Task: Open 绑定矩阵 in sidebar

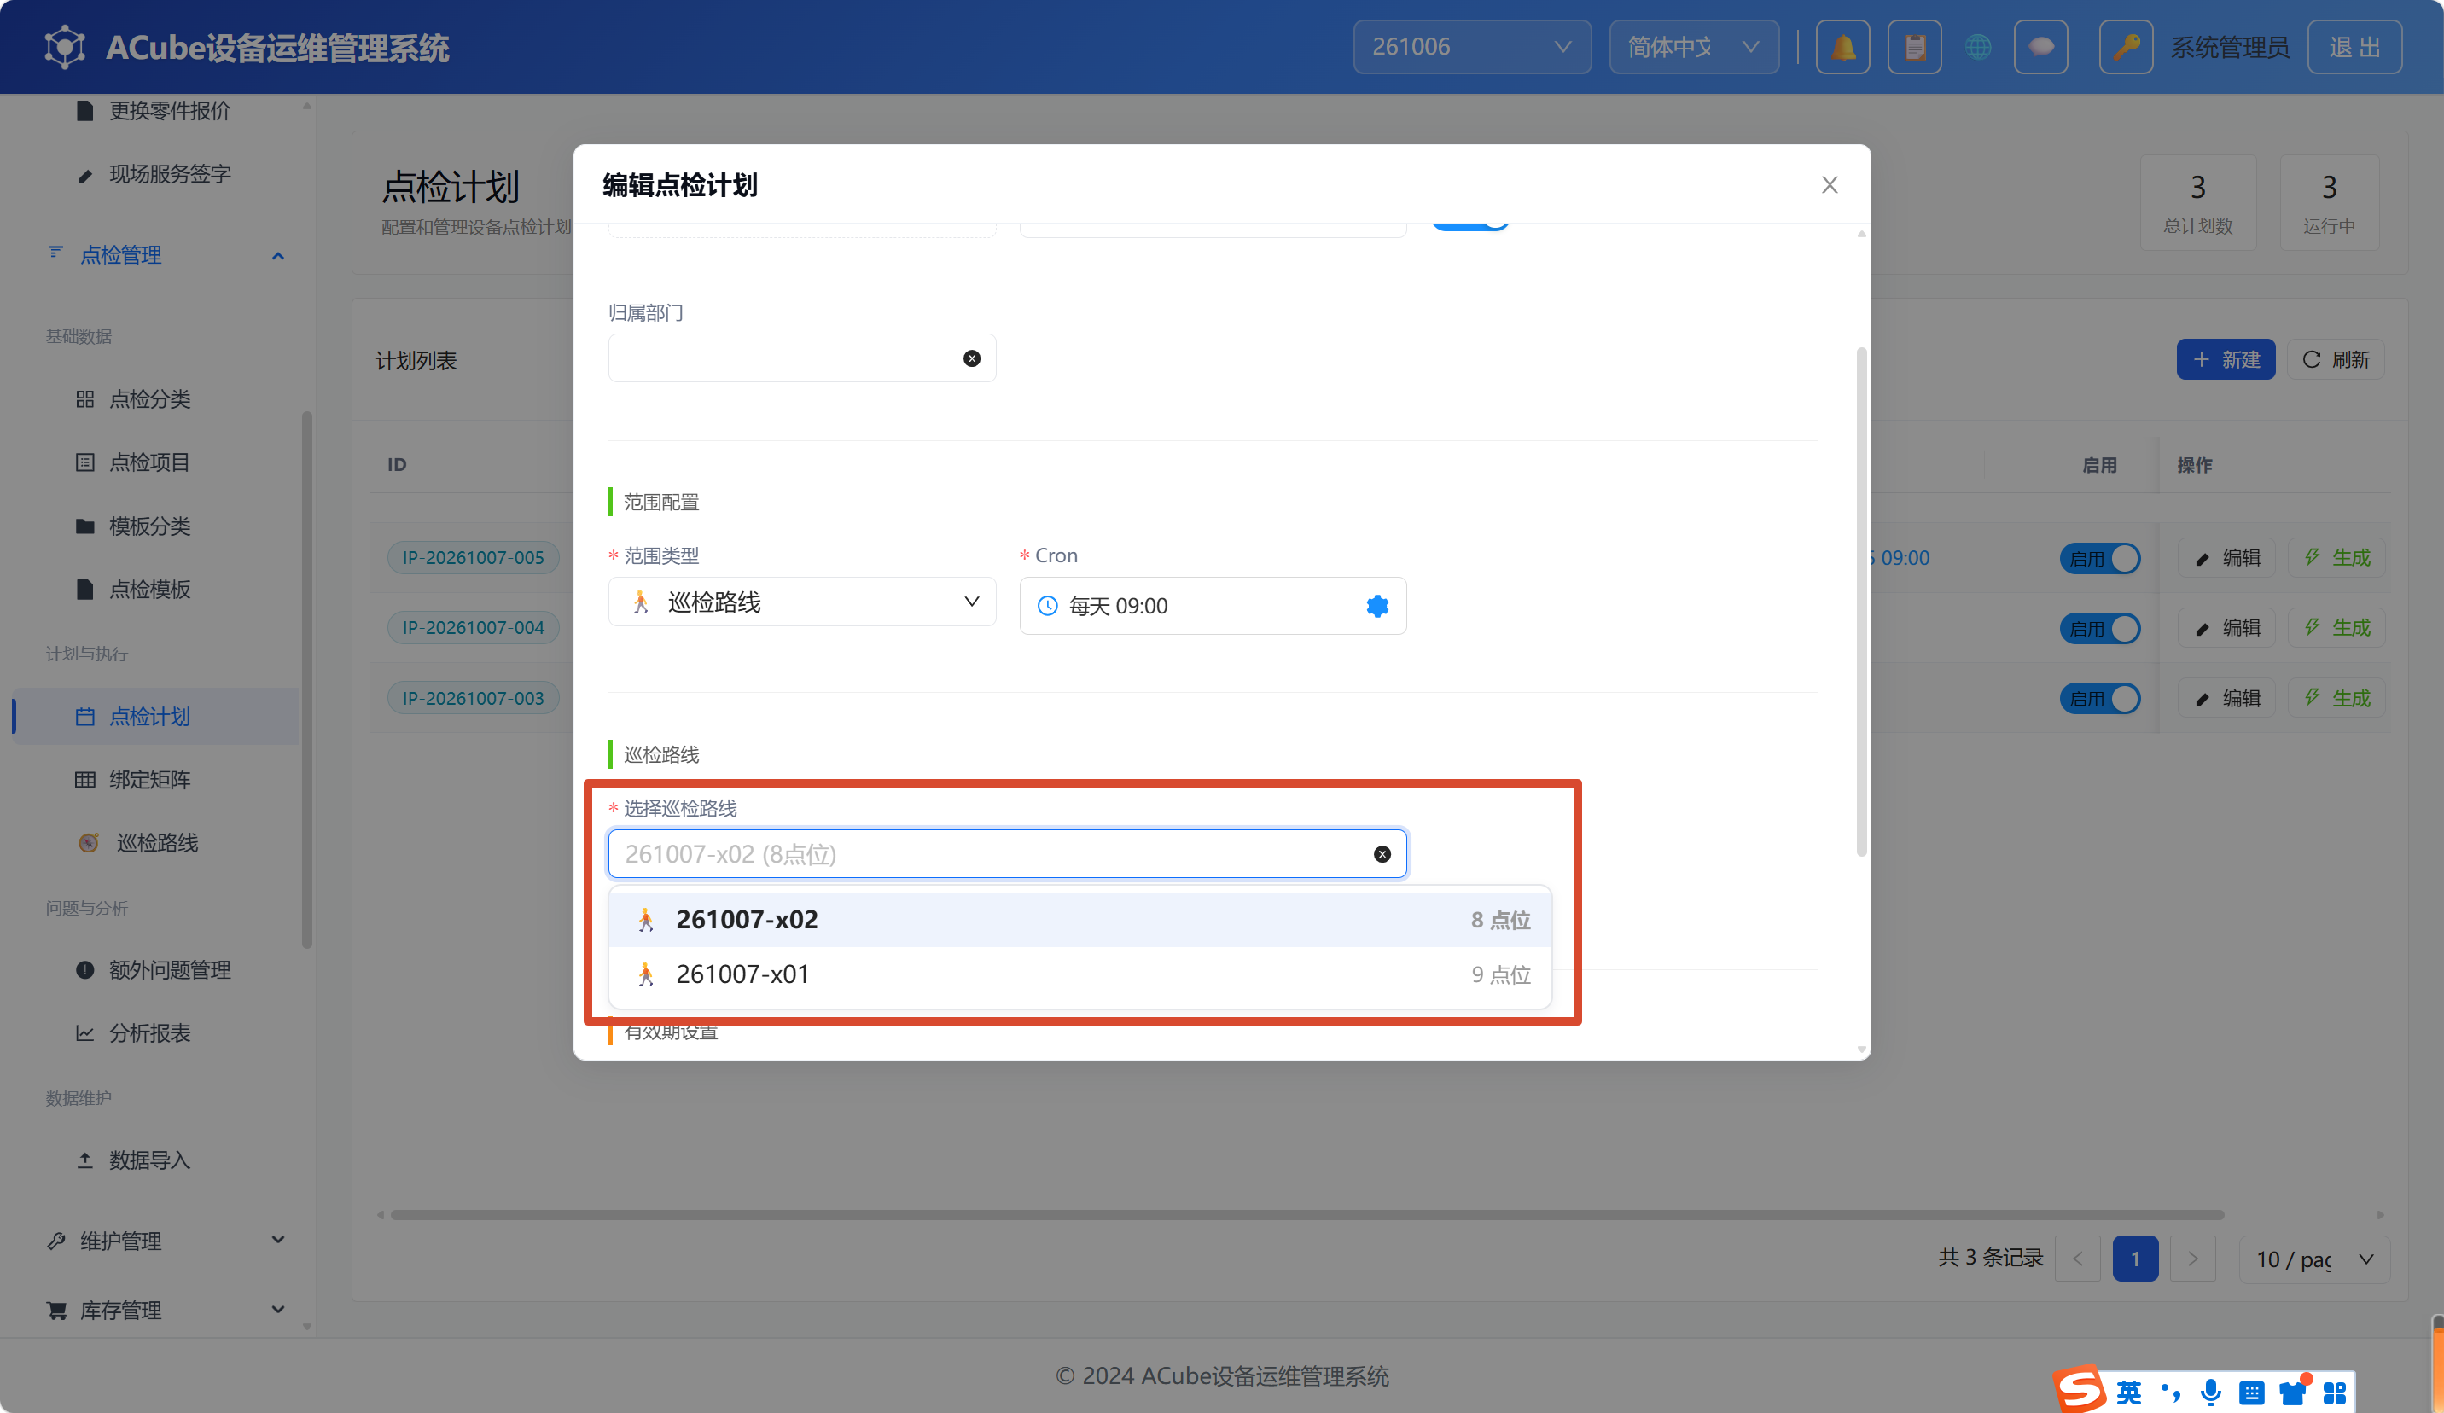Action: pyautogui.click(x=149, y=780)
